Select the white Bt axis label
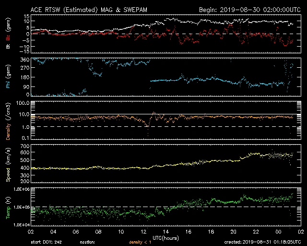Viewport: 307px width, 246px height. pyautogui.click(x=7, y=47)
